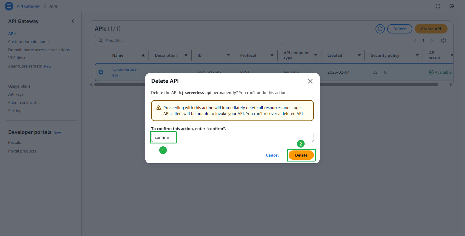Open Portals under Developer portals
This screenshot has width=465, height=236.
click(15, 142)
